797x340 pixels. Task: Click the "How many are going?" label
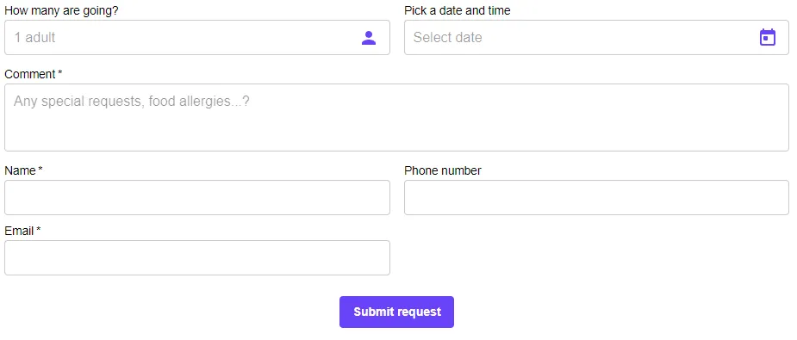61,10
